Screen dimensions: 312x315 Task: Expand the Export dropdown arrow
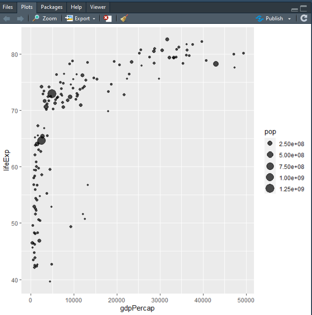[94, 19]
